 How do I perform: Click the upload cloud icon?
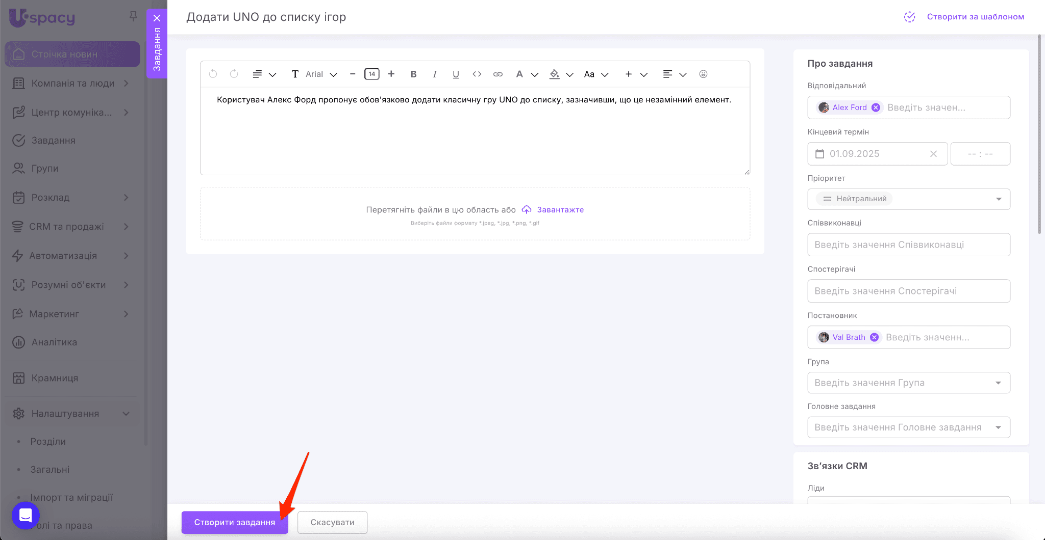click(x=527, y=210)
